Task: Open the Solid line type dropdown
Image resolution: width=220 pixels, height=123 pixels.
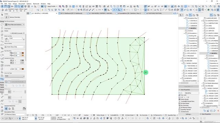Action: [x=14, y=76]
